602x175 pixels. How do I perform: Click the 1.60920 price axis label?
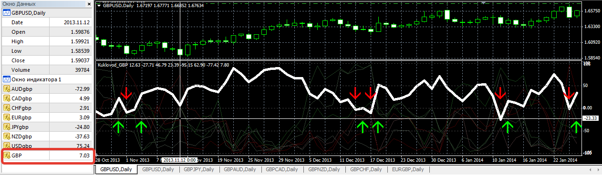pyautogui.click(x=592, y=42)
